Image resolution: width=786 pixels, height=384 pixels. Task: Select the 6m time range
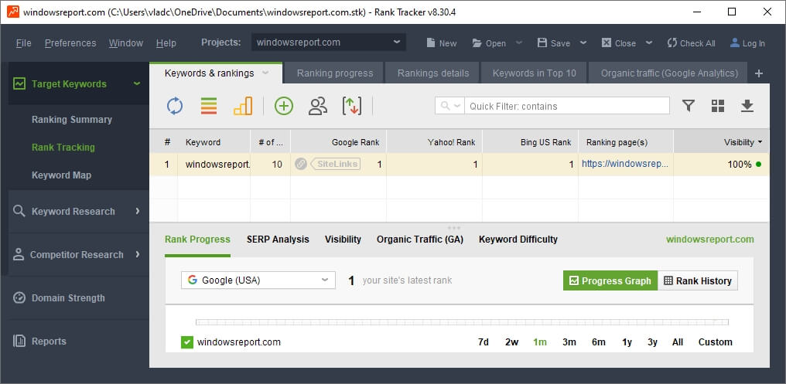(x=599, y=342)
